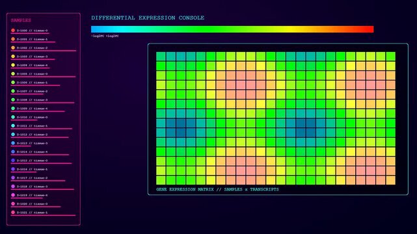Image resolution: width=417 pixels, height=234 pixels.
Task: Click the bottom-right cell of the expression matrix
Action: (391, 180)
